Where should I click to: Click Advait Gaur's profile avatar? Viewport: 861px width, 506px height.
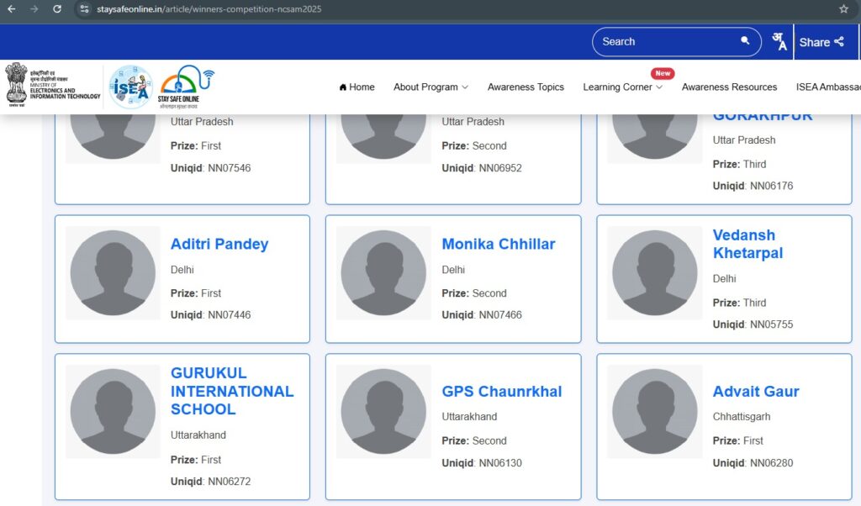click(654, 412)
